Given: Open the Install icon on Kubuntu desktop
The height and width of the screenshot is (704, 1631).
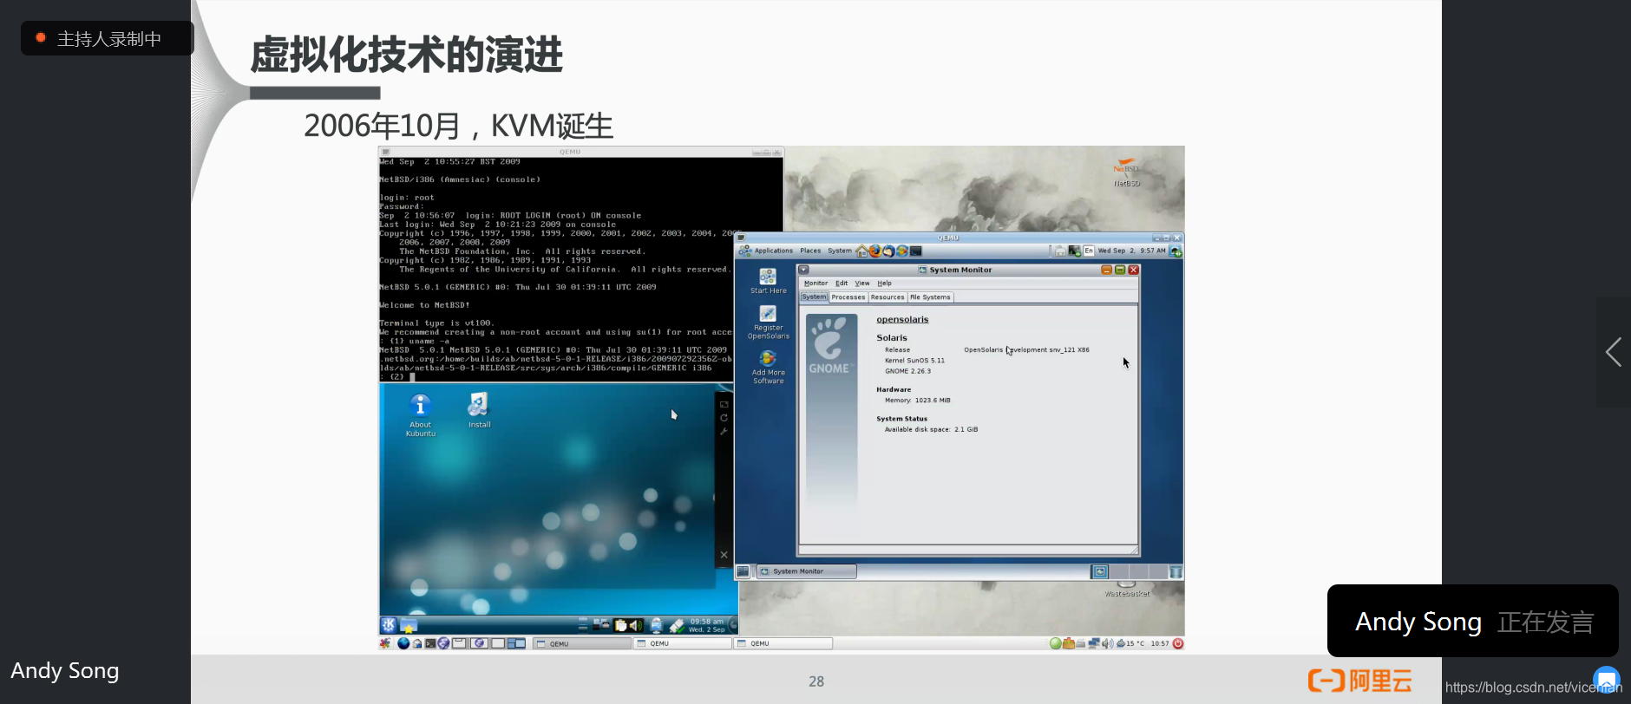Looking at the screenshot, I should coord(479,410).
